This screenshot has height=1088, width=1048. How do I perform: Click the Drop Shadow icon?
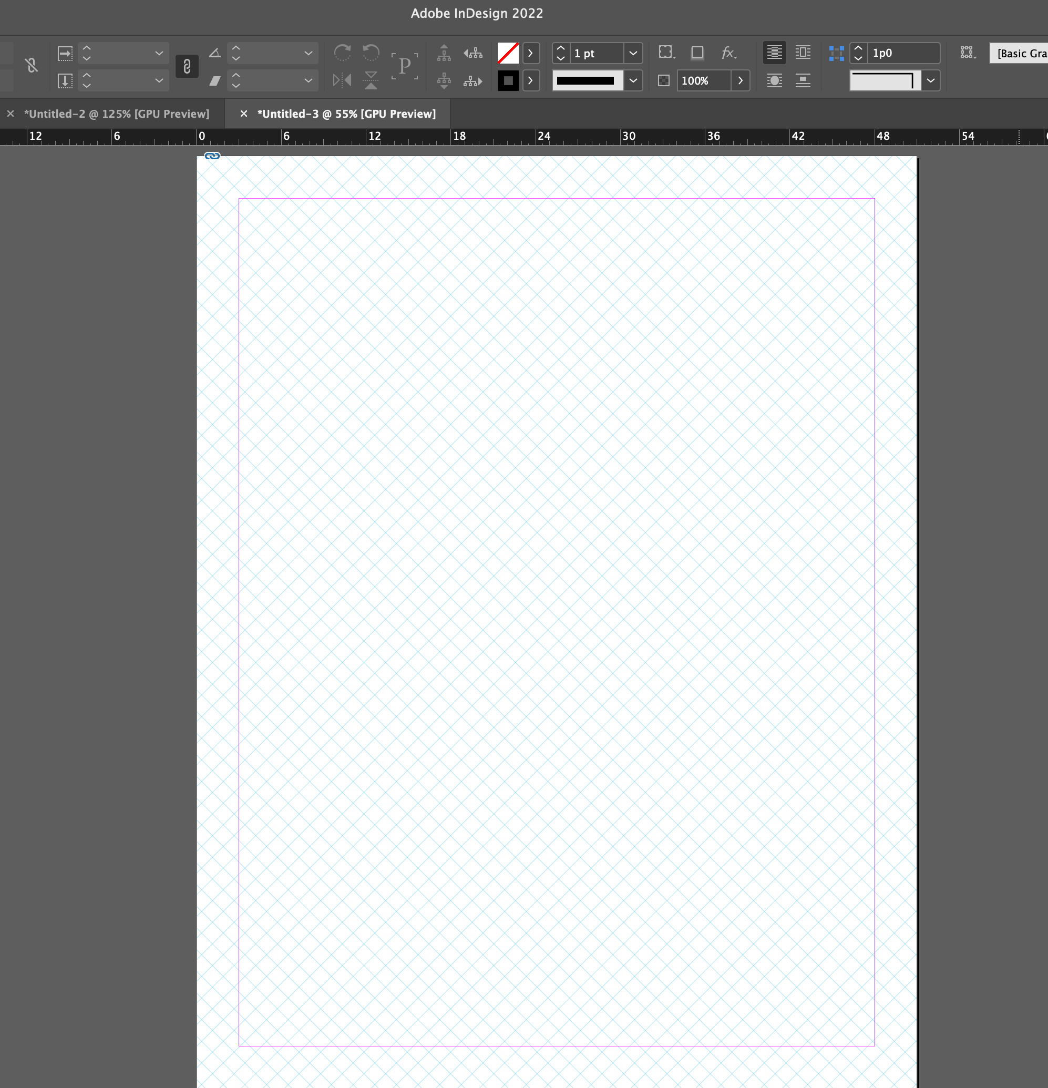pos(697,53)
